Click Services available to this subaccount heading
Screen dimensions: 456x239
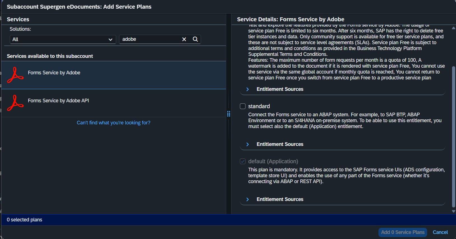(x=50, y=56)
